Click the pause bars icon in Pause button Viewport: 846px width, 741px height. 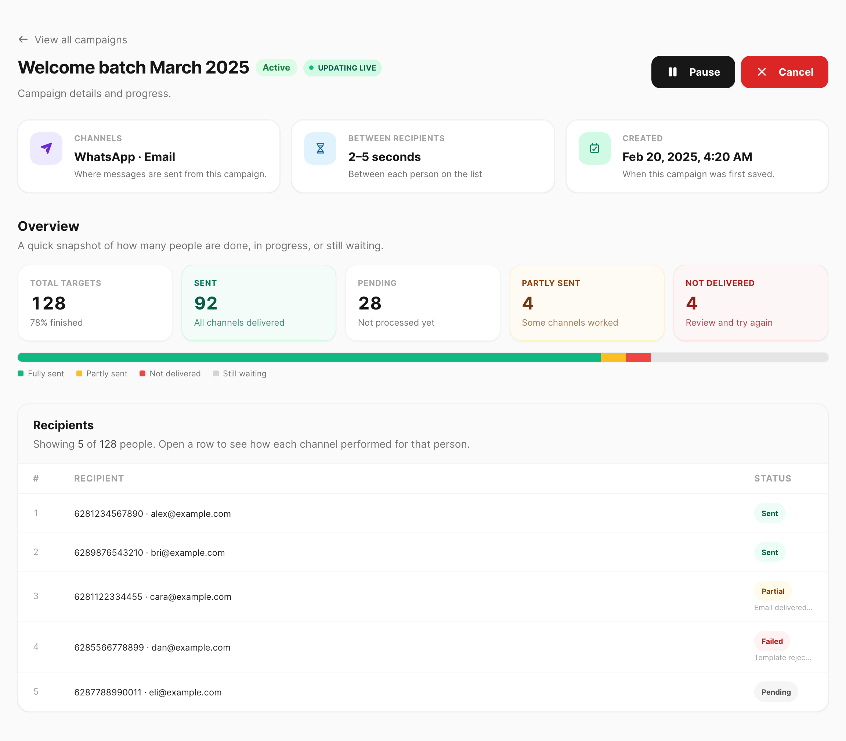tap(673, 72)
